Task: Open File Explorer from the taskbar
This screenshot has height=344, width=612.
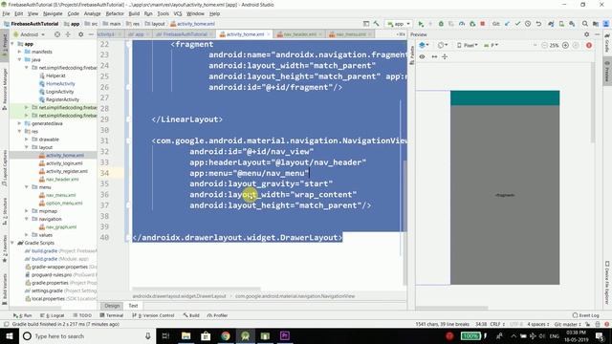Action: 186,335
